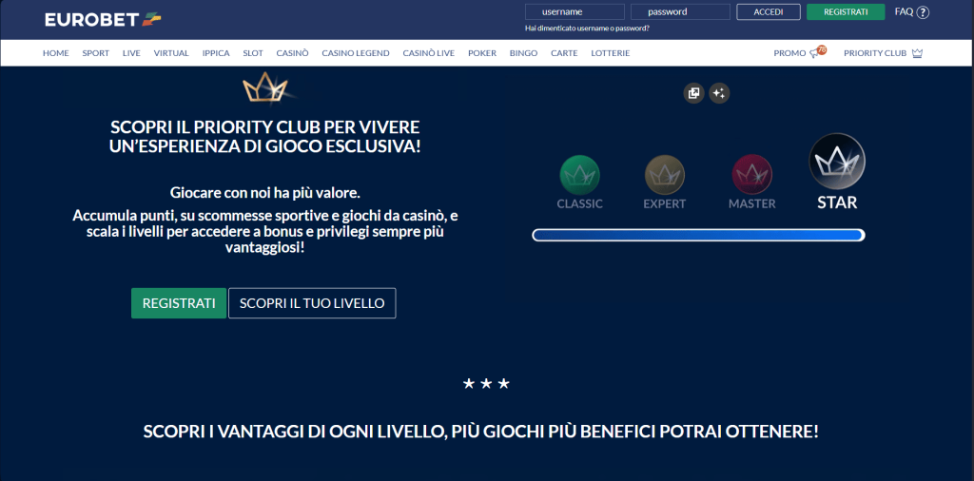Screen dimensions: 974x481
Task: Click the Priority Club crown icon in navbar
Action: click(x=918, y=53)
